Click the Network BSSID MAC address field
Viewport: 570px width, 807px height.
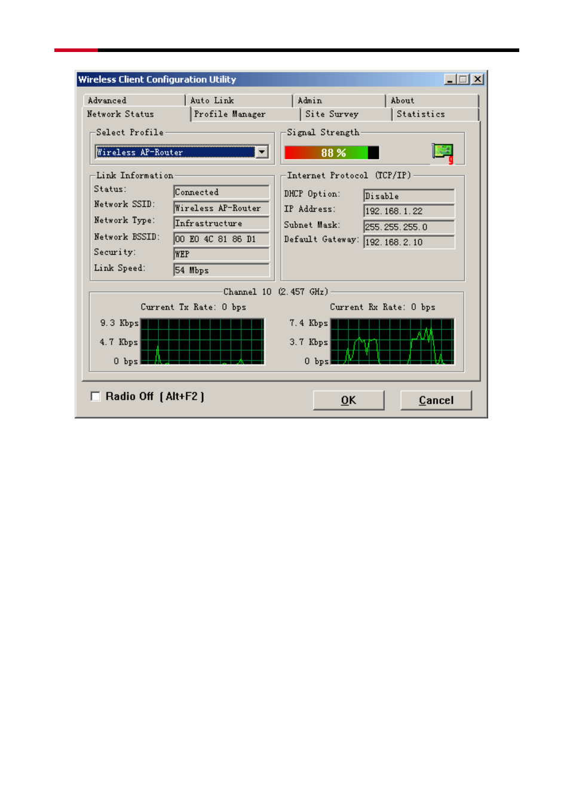(222, 239)
